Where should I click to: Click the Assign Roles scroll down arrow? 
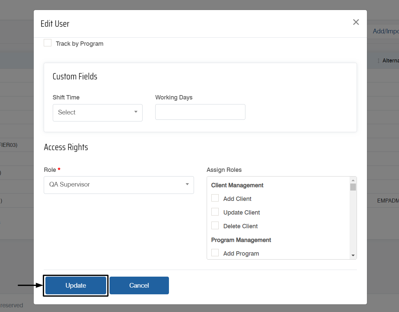(x=353, y=255)
